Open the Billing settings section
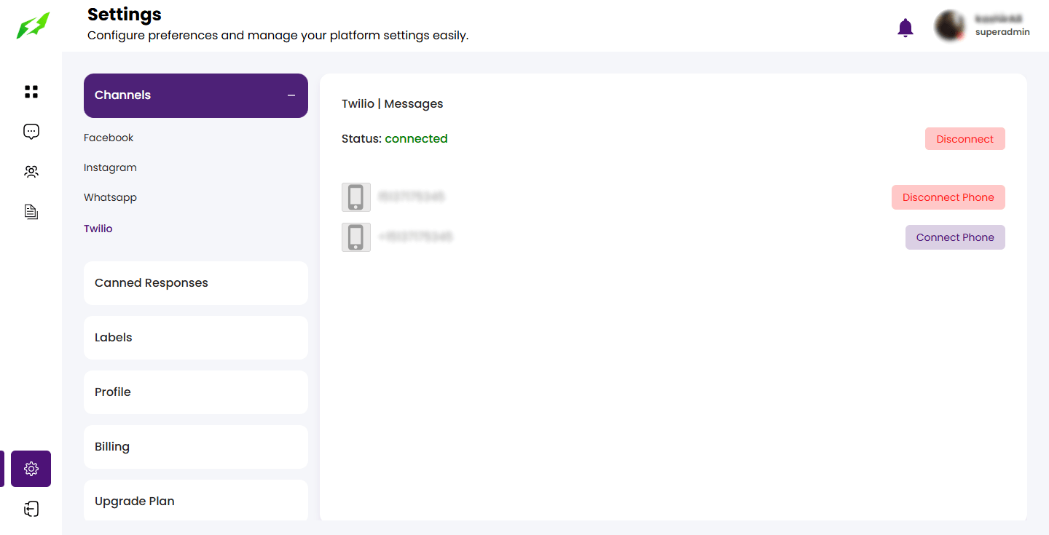 point(195,447)
